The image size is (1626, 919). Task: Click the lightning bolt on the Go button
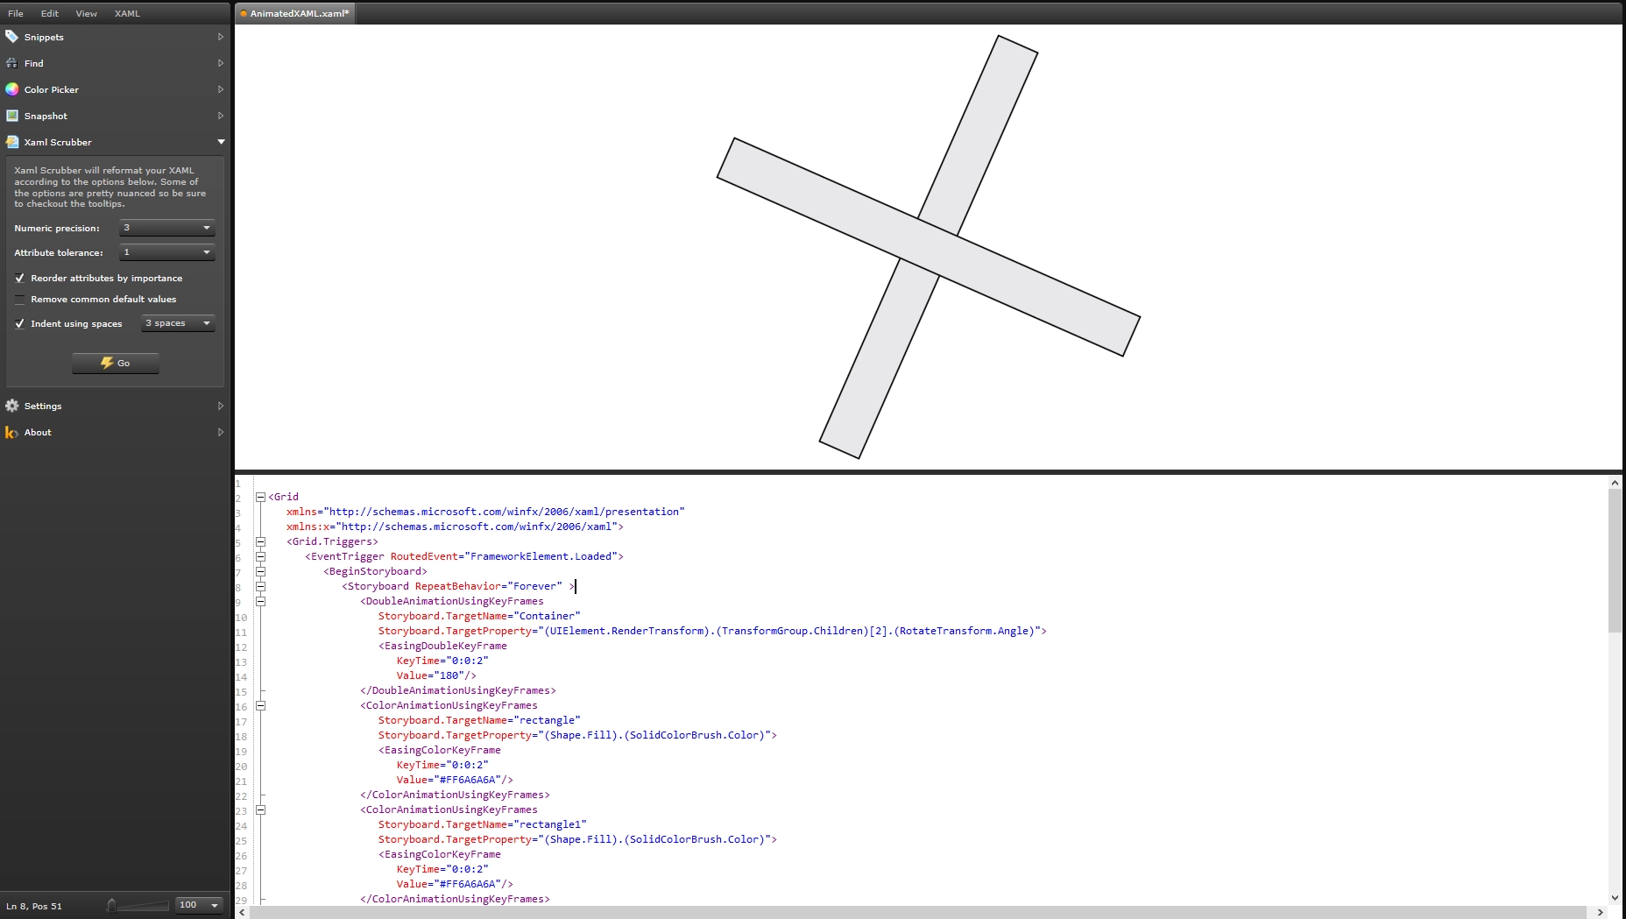click(106, 363)
